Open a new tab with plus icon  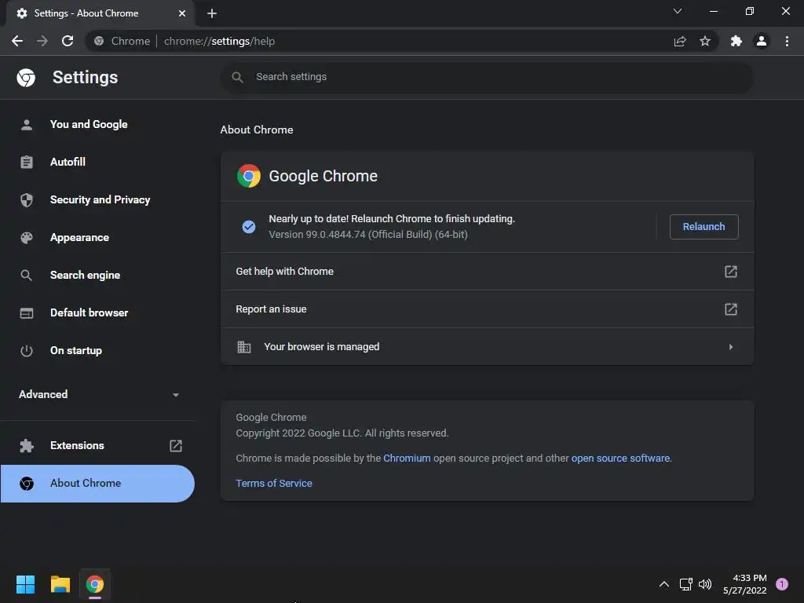[x=212, y=13]
